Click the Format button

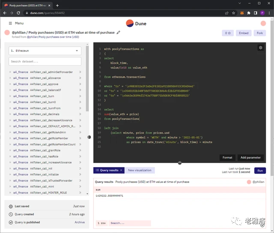227,157
